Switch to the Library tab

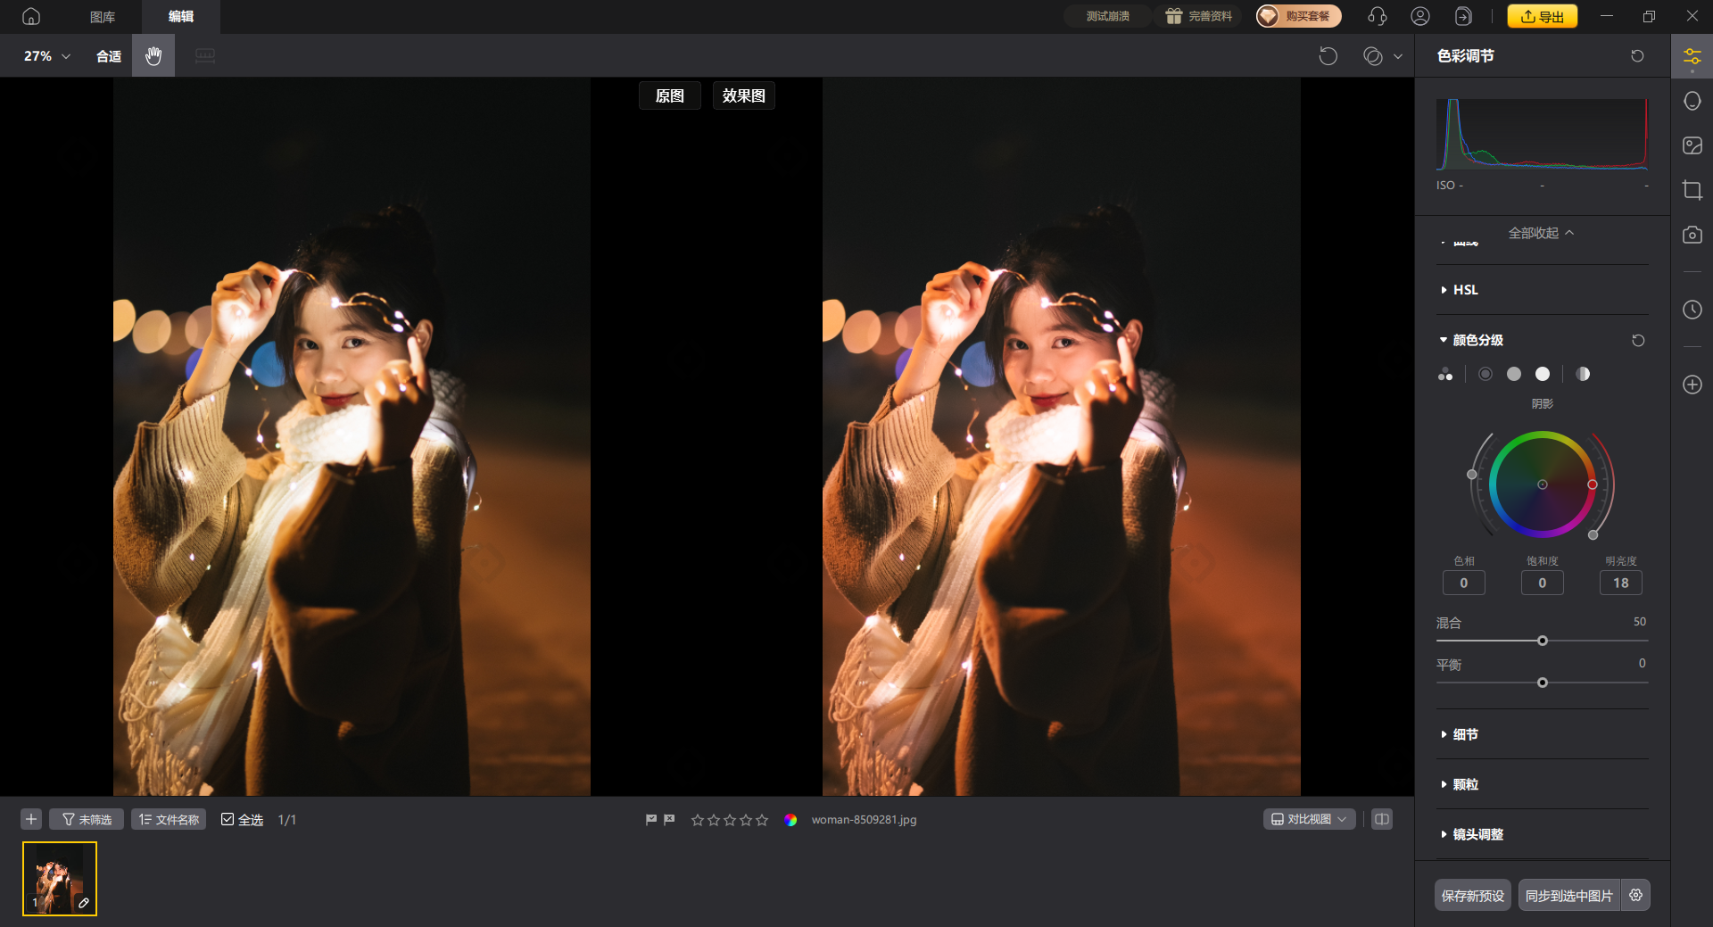tap(103, 16)
